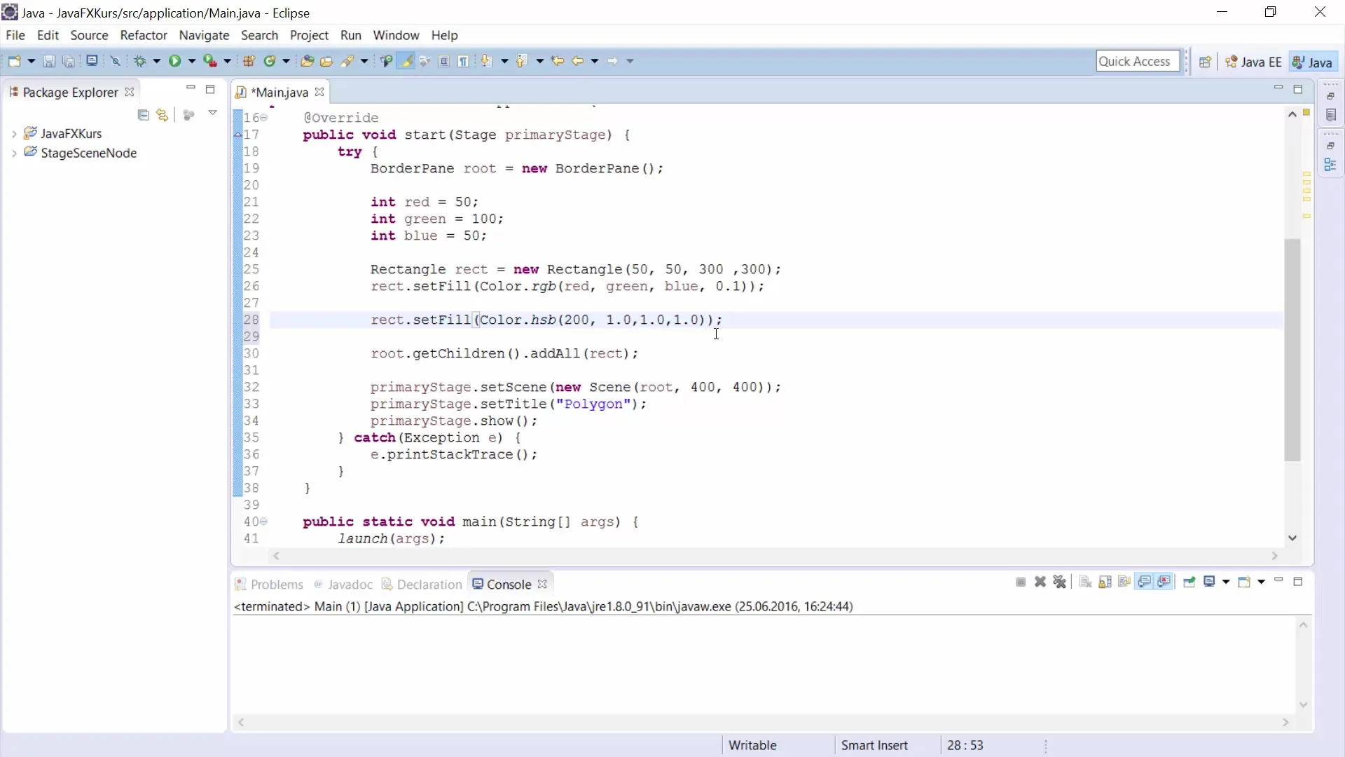The height and width of the screenshot is (757, 1345).
Task: Switch to the Java EE perspective
Action: [x=1254, y=62]
